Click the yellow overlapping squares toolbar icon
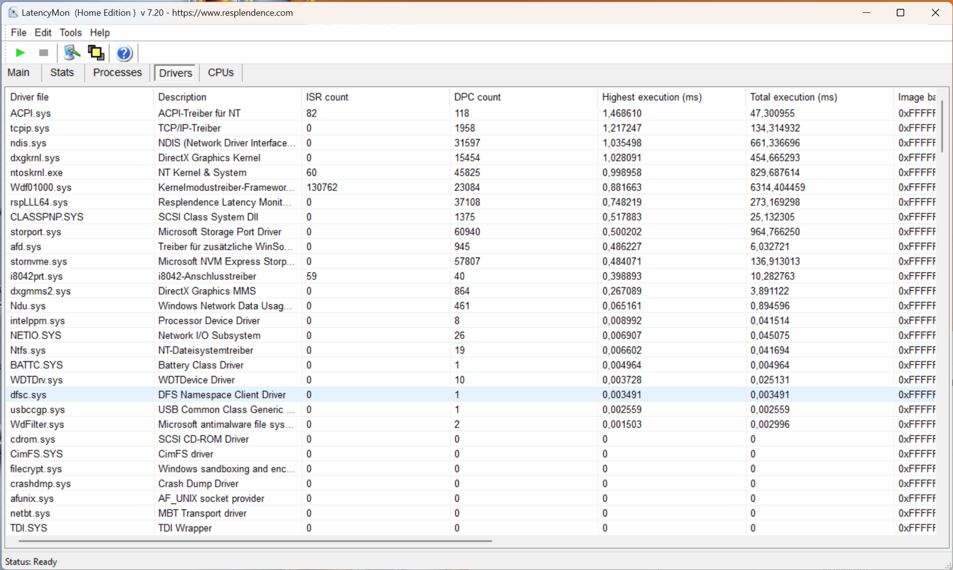 pyautogui.click(x=96, y=53)
